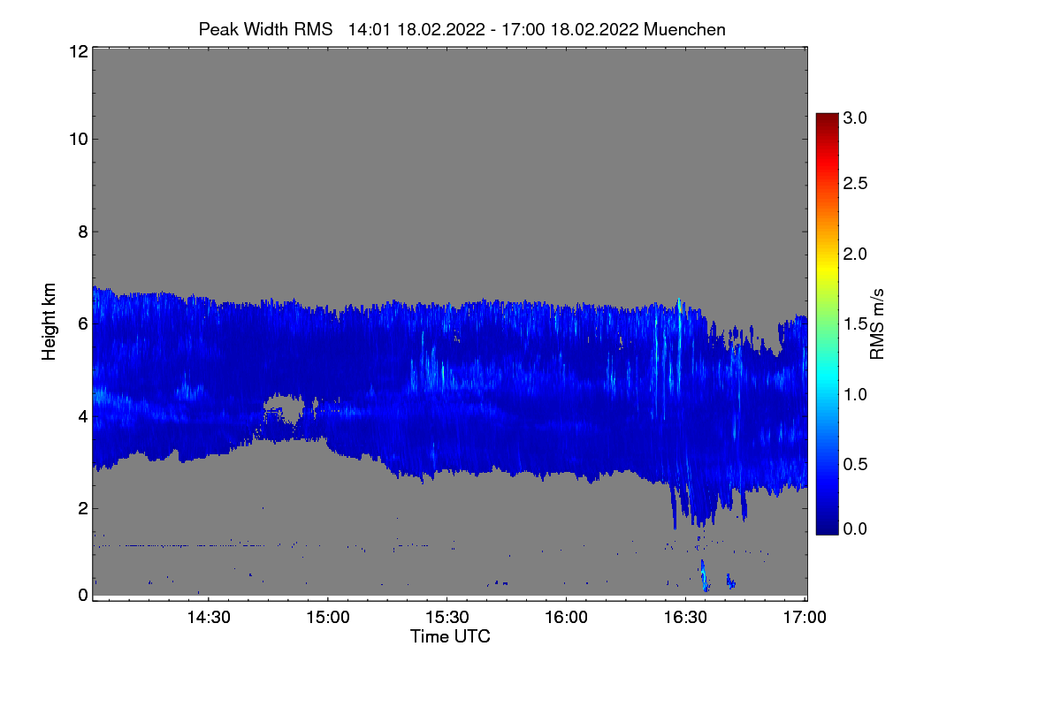Click the cyan near-surface echo near 16:35
Image resolution: width=1061 pixels, height=707 pixels.
pos(704,575)
